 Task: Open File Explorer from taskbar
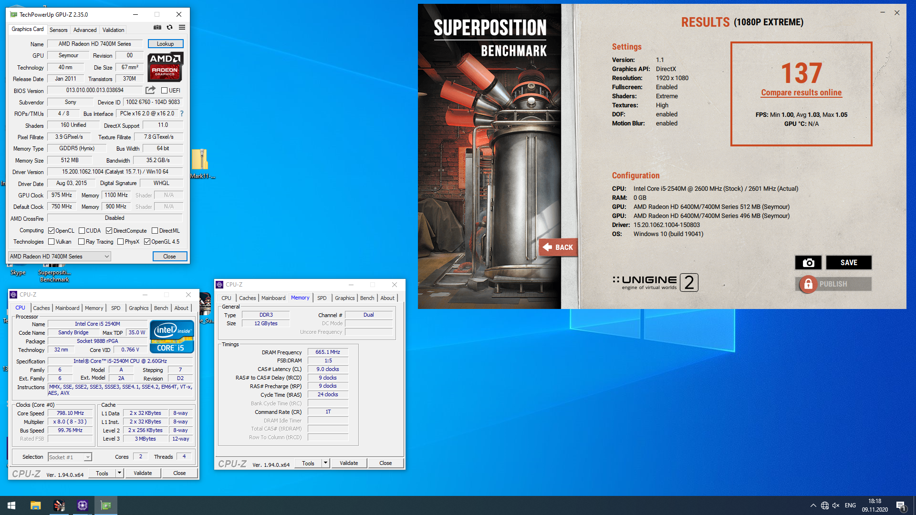(35, 505)
